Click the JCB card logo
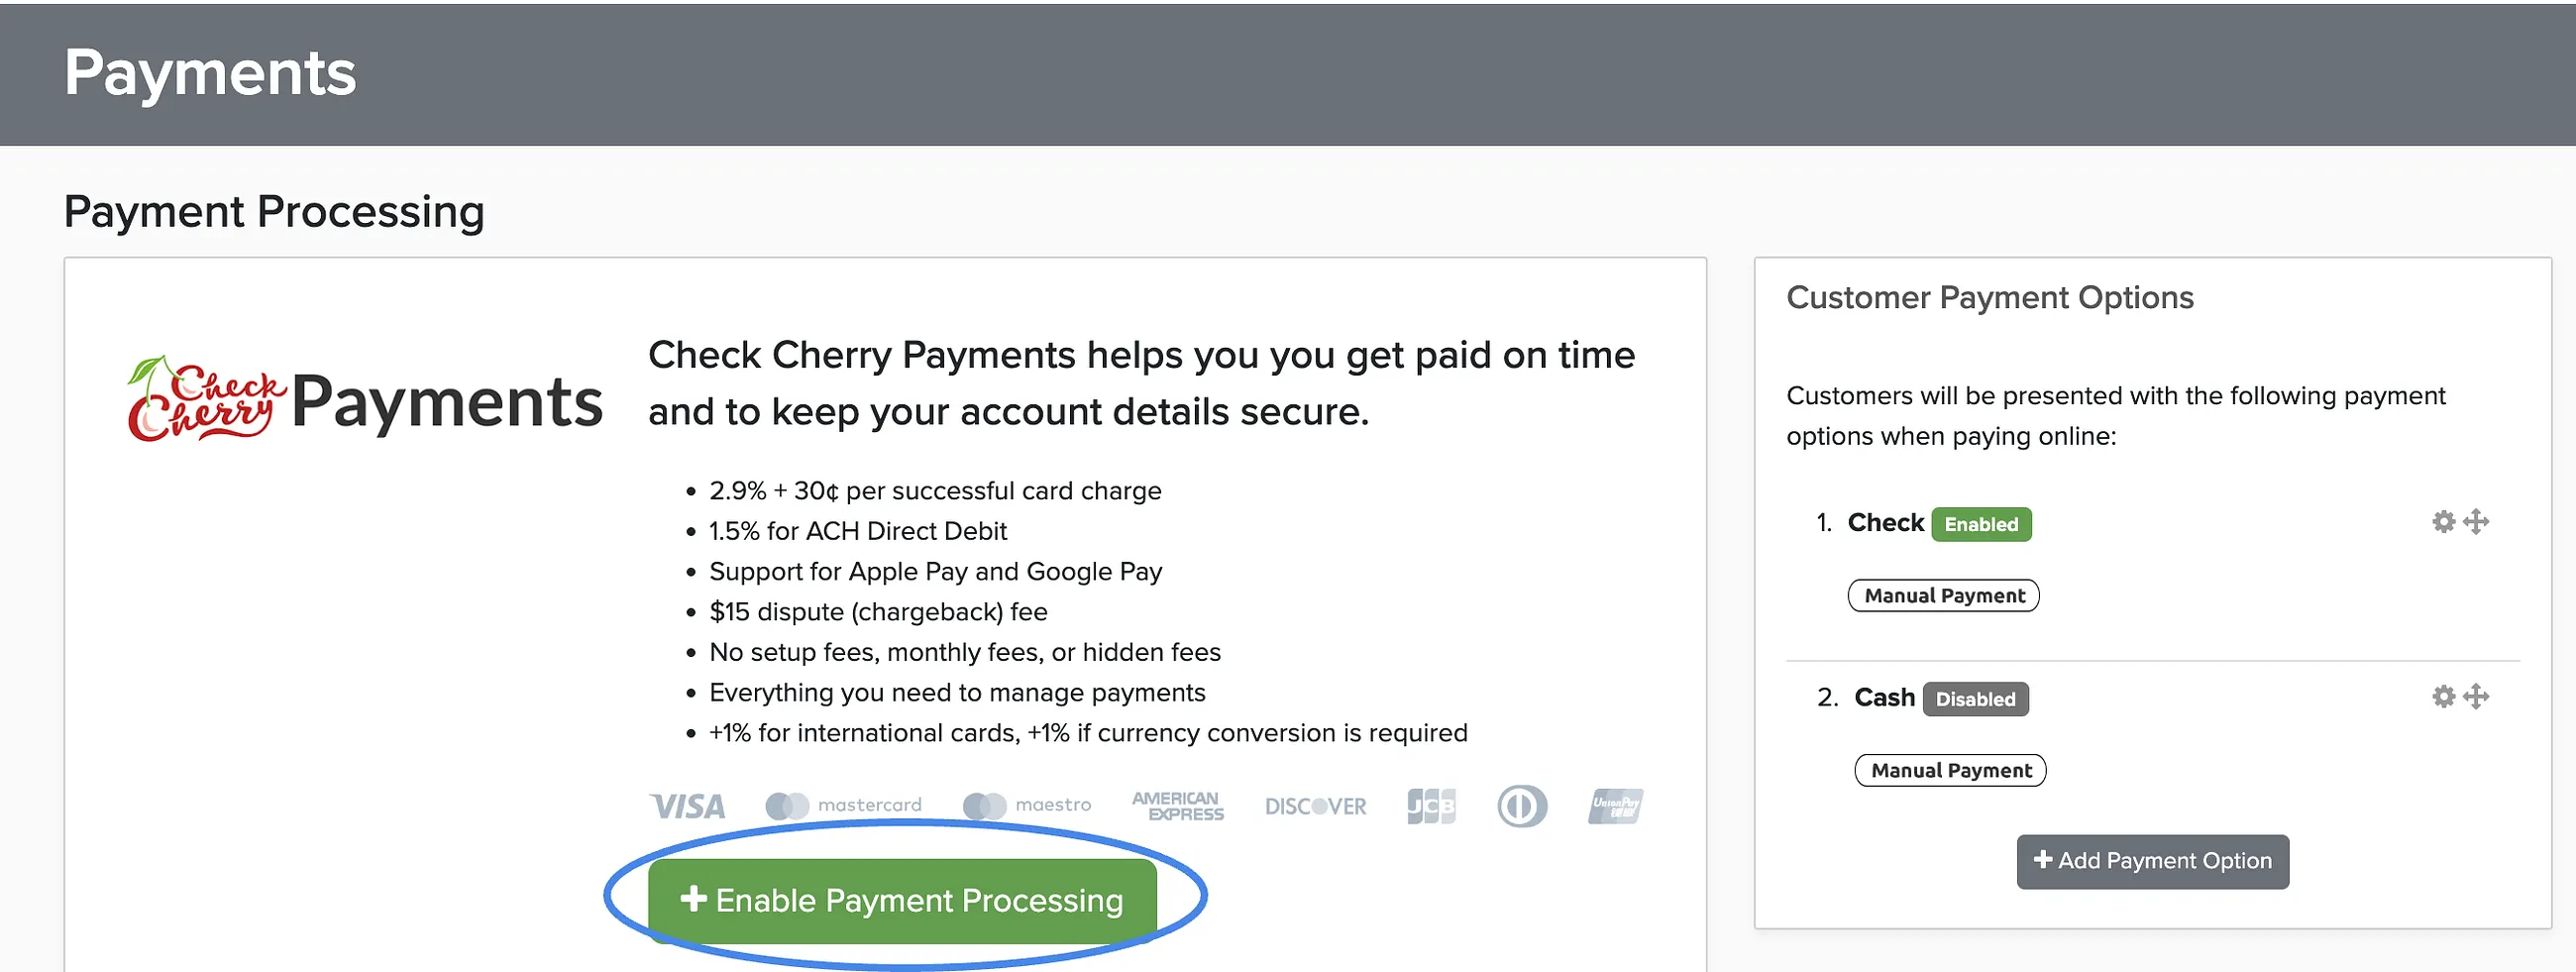Screen dimensions: 2576x972 click(1431, 806)
